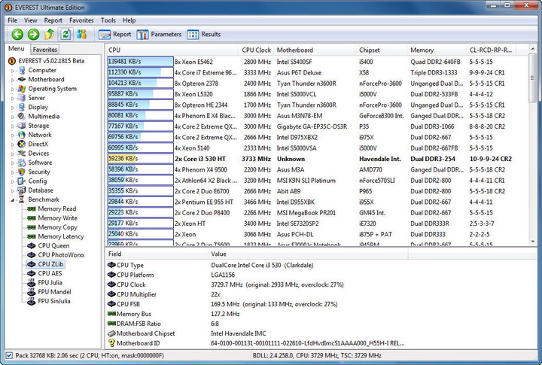Open the Report toolbar button
542x365 pixels.
[x=115, y=34]
